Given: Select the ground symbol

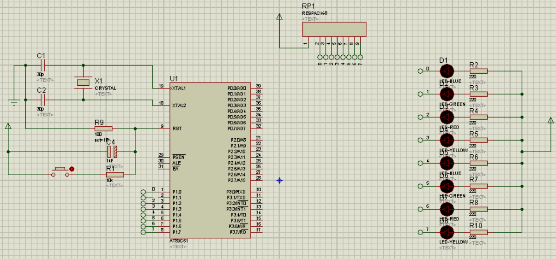Looking at the screenshot, I should 14,103.
